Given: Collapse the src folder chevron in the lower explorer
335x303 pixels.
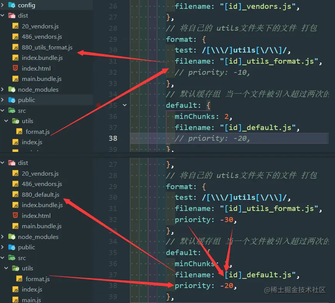Looking at the screenshot, I should (2, 258).
